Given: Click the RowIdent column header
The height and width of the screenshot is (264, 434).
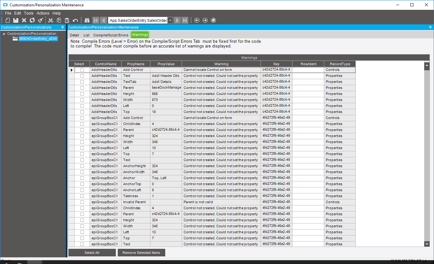Looking at the screenshot, I should 308,64.
